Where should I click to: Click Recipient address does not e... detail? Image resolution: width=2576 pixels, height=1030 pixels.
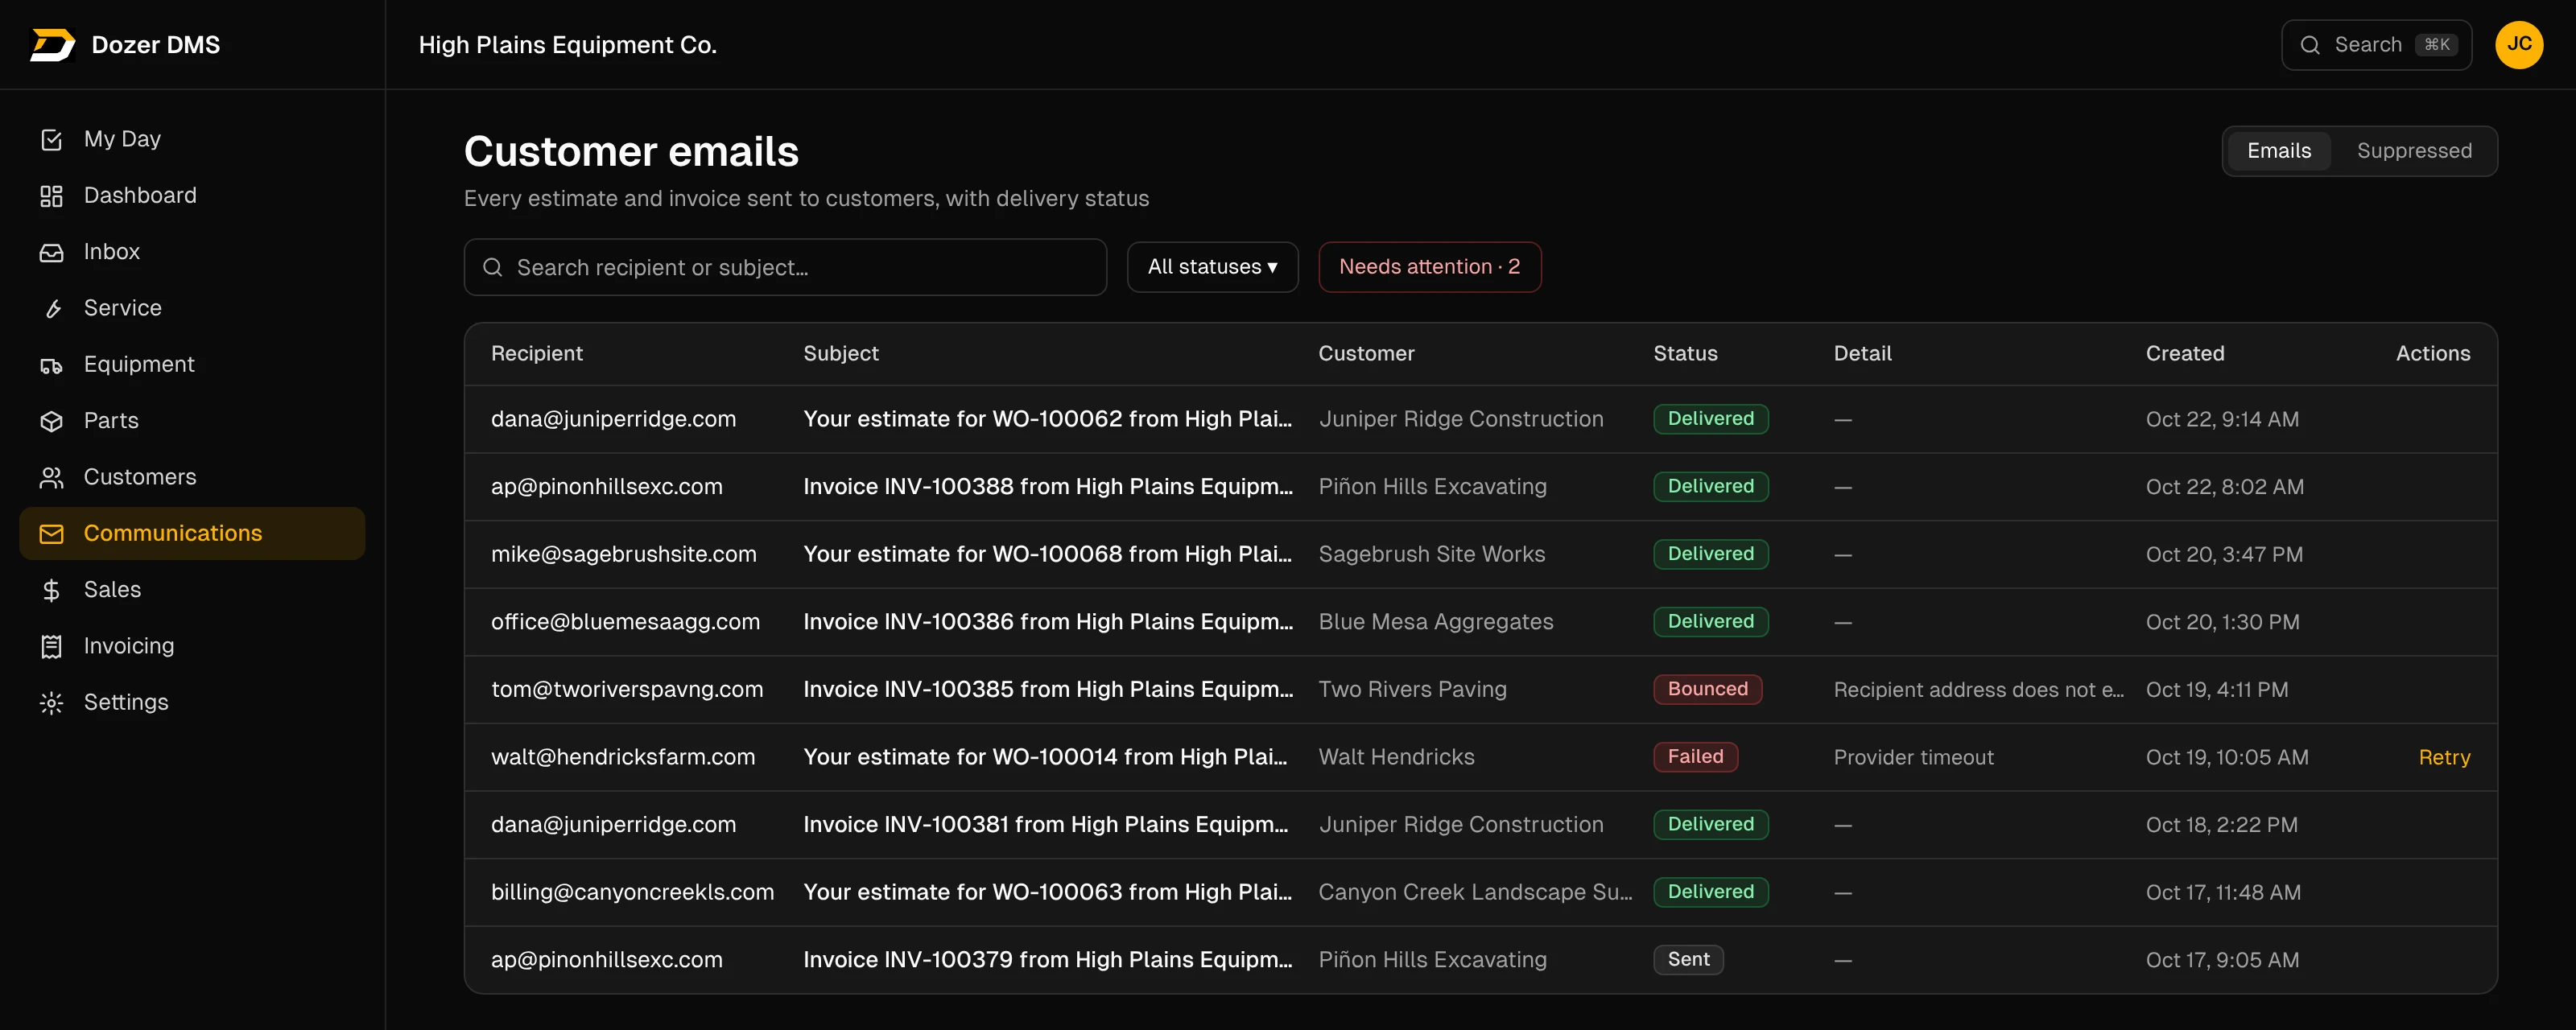tap(1978, 690)
